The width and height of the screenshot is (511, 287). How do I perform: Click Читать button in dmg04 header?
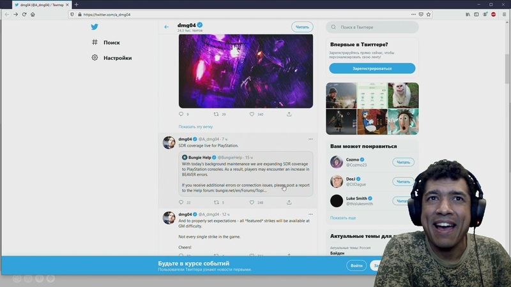point(302,27)
